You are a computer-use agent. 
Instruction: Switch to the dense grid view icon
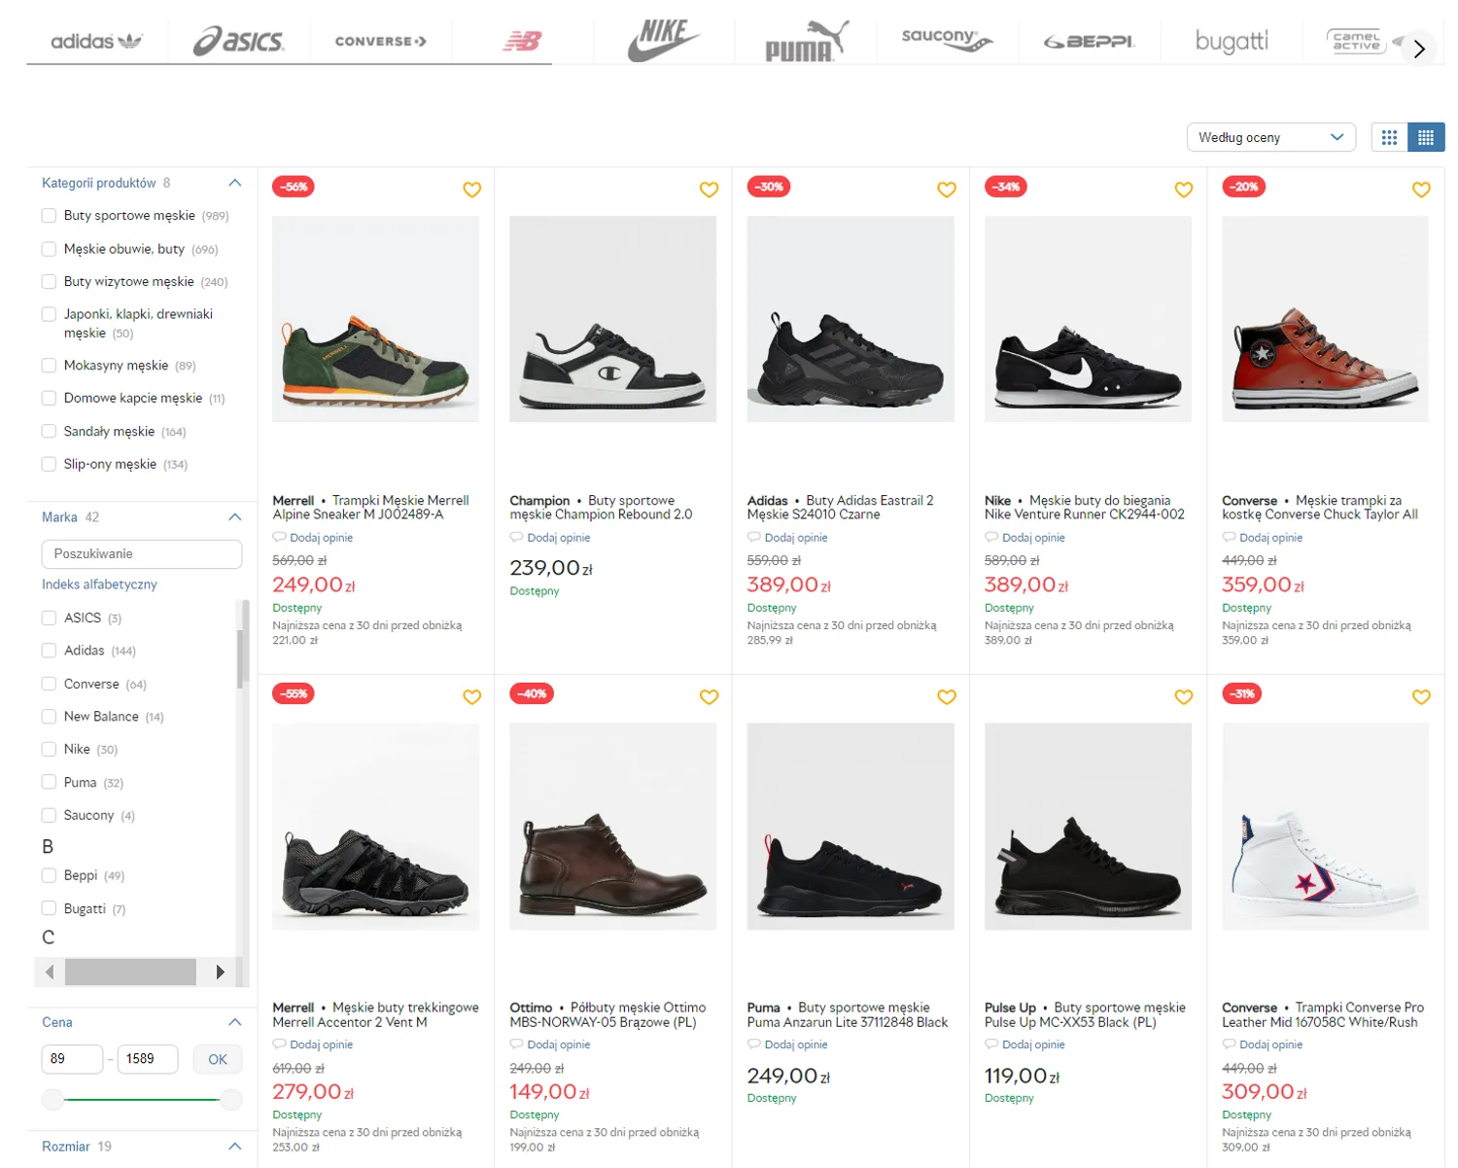pyautogui.click(x=1426, y=137)
